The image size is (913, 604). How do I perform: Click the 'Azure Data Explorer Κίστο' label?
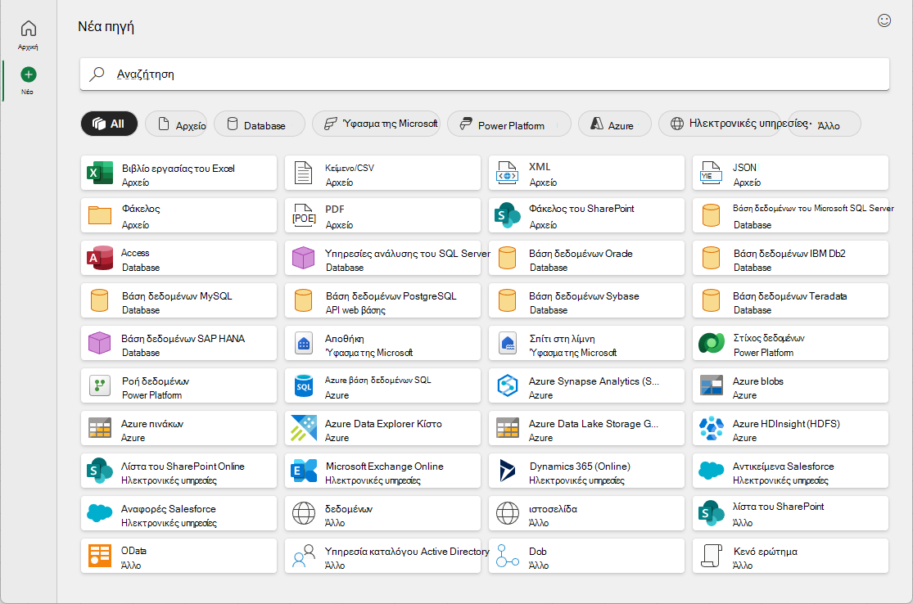point(383,424)
